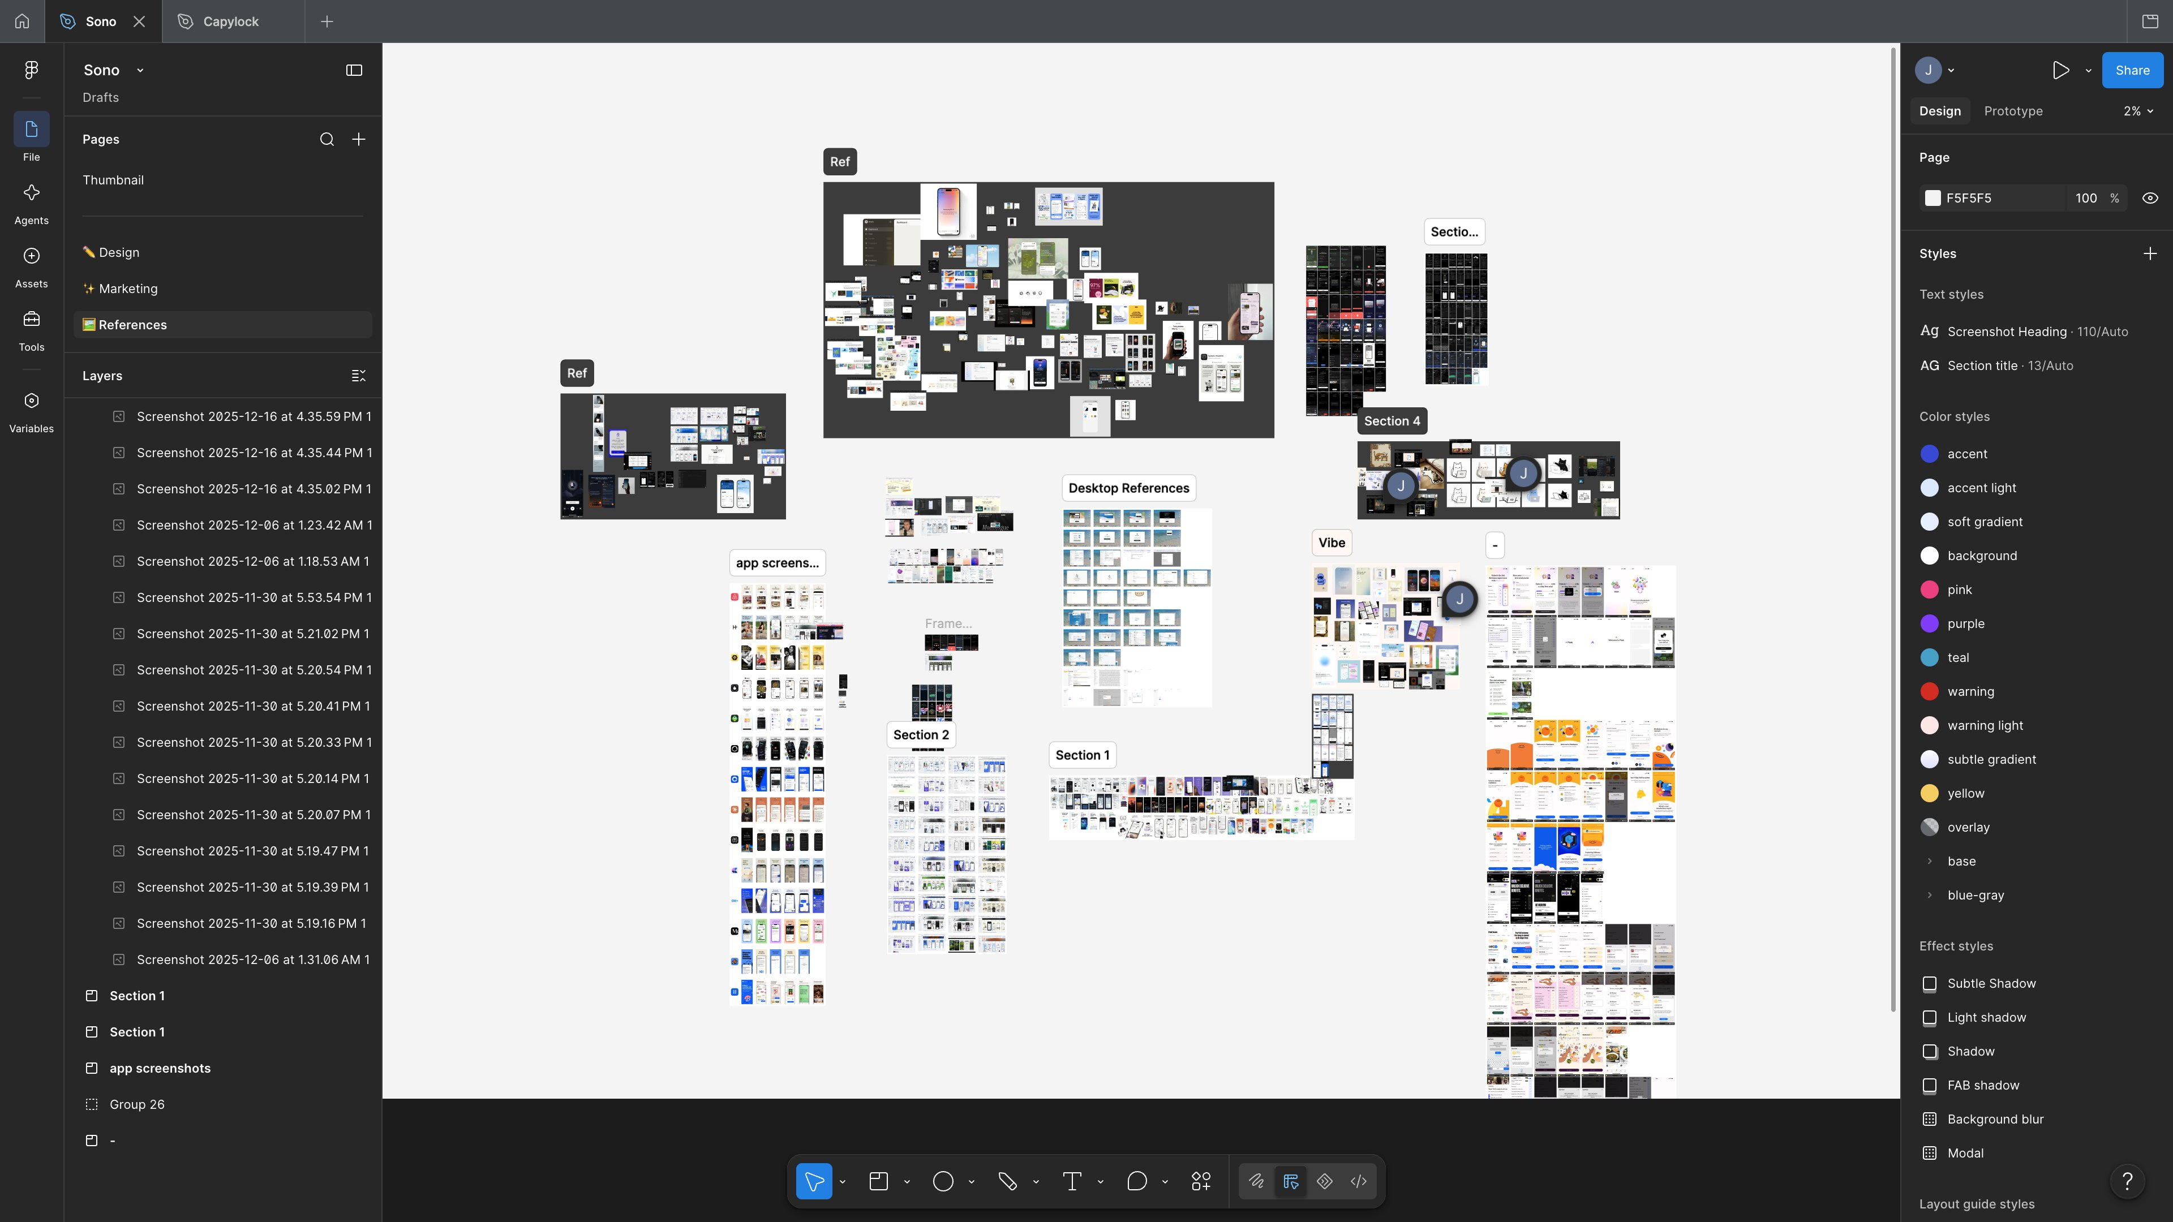
Task: Click the Share button
Action: tap(2132, 70)
